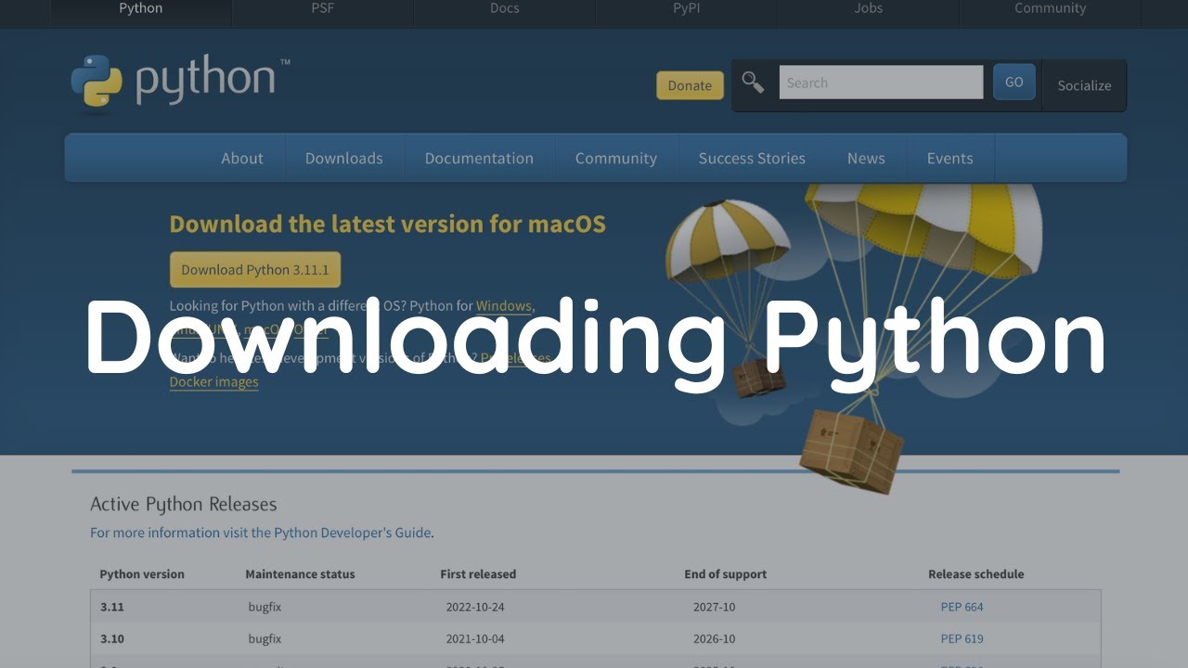Click the Python version column header
Image resolution: width=1188 pixels, height=668 pixels.
click(x=142, y=574)
